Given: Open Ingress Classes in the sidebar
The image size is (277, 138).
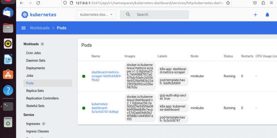Looking at the screenshot, I should (37, 131).
